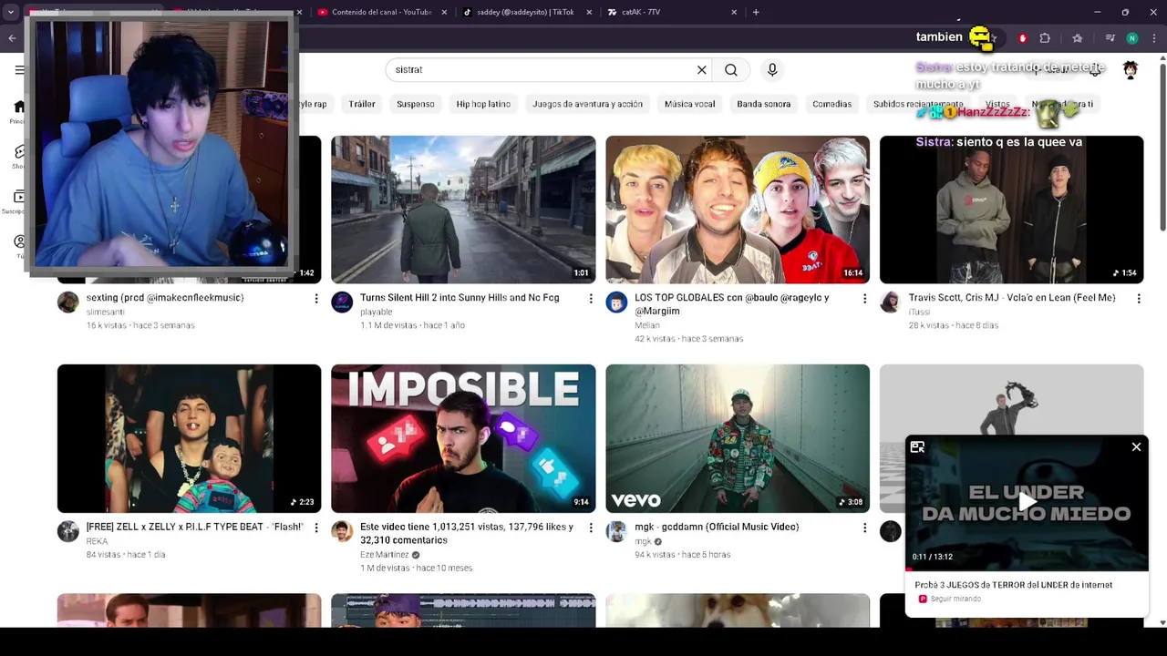
Task: Filter by Banda sonora chip
Action: tap(764, 104)
